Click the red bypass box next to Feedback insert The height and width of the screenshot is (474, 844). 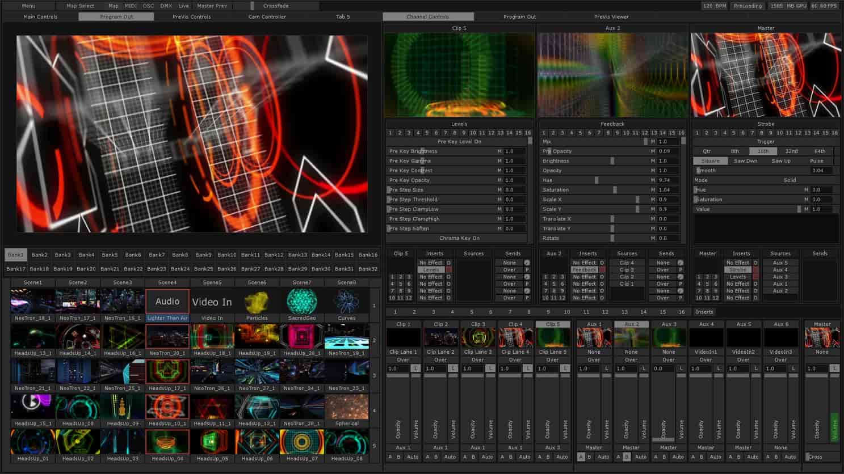pos(602,270)
